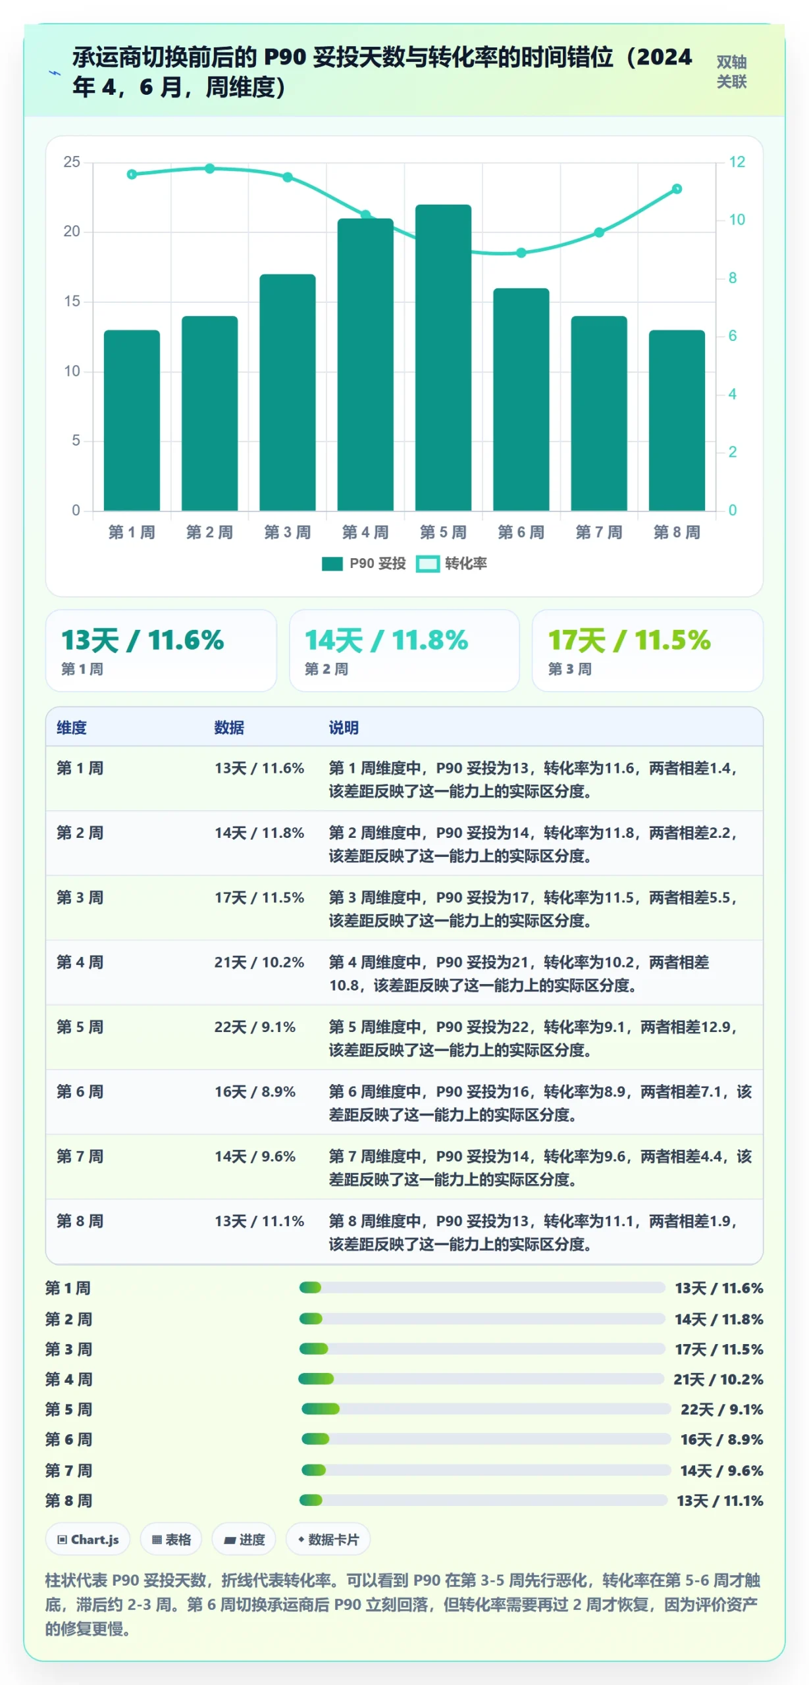The height and width of the screenshot is (1685, 809).
Task: Click the 16天 / 8.9% table cell
Action: [x=255, y=1091]
